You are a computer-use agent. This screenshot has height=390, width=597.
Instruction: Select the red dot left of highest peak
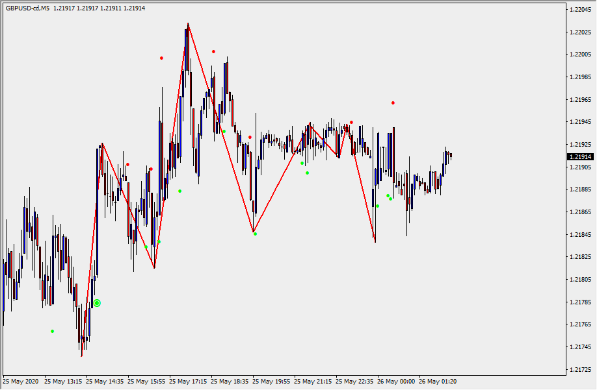pos(162,58)
